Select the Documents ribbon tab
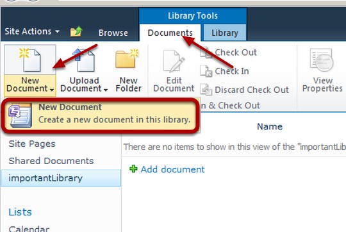 pos(170,33)
